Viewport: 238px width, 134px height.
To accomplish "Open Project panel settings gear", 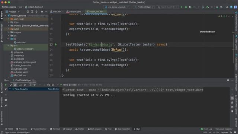I will click(42, 12).
